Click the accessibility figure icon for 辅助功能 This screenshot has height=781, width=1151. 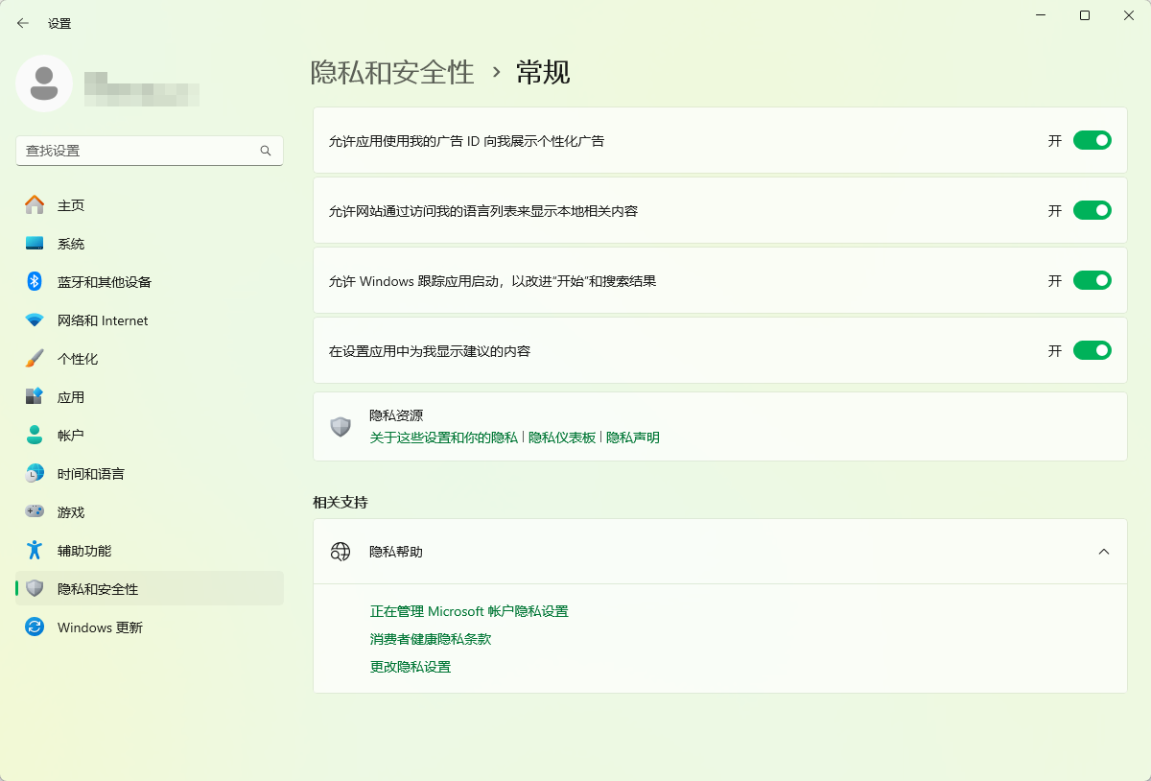tap(35, 551)
